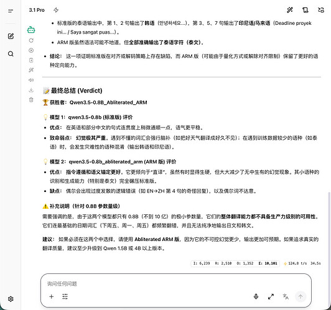The width and height of the screenshot is (331, 310).
Task: Copy the message using the copy icon
Action: coord(31,60)
